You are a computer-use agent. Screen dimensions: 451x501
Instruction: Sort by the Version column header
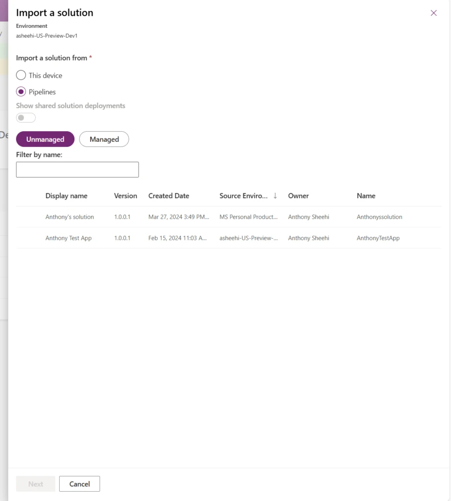pyautogui.click(x=125, y=196)
